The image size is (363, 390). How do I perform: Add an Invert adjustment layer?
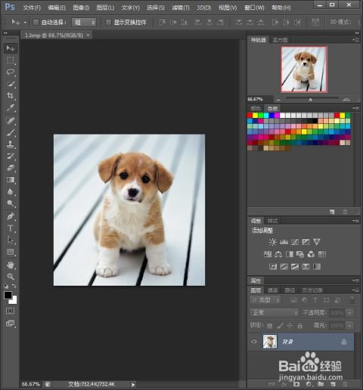point(273,266)
